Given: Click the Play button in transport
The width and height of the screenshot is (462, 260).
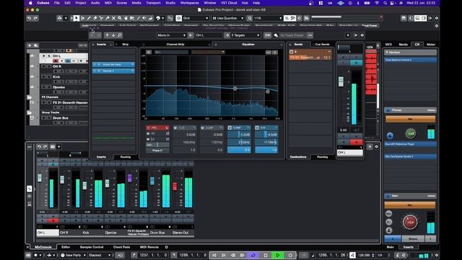Looking at the screenshot, I should click(x=277, y=255).
